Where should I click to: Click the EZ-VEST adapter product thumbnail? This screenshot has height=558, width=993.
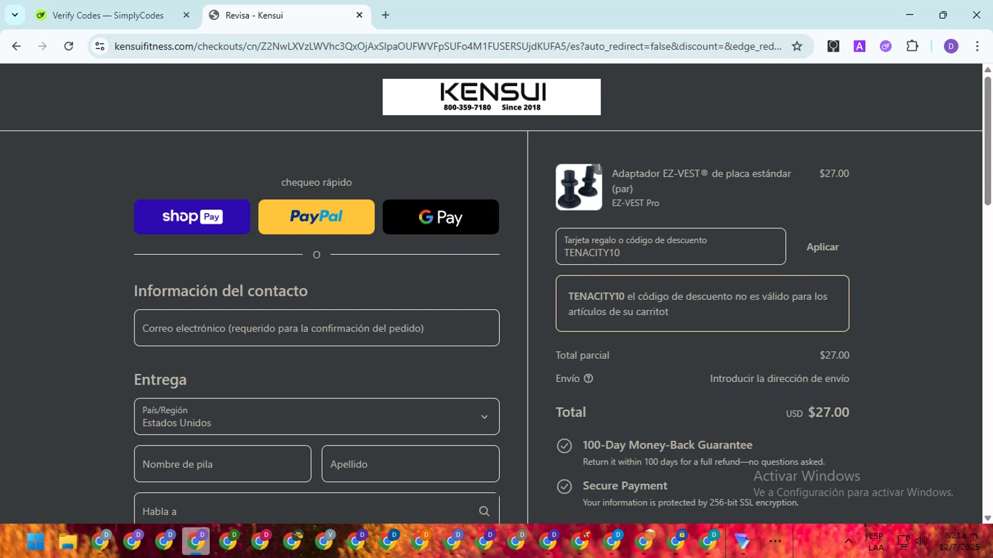579,187
